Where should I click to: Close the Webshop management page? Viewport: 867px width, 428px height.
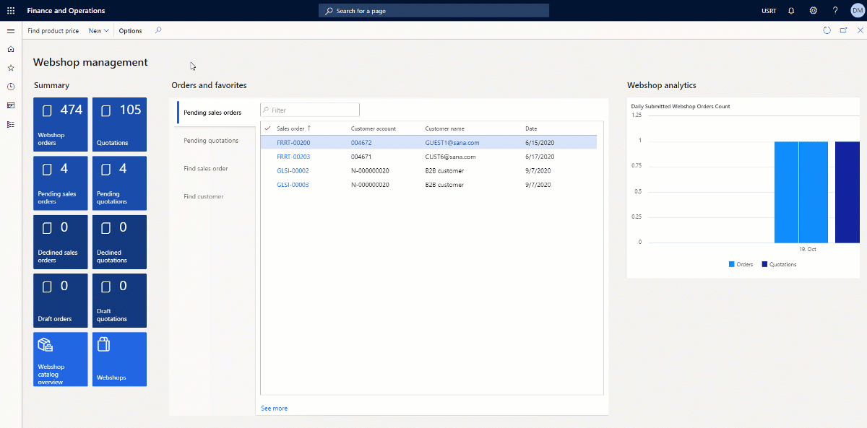860,30
